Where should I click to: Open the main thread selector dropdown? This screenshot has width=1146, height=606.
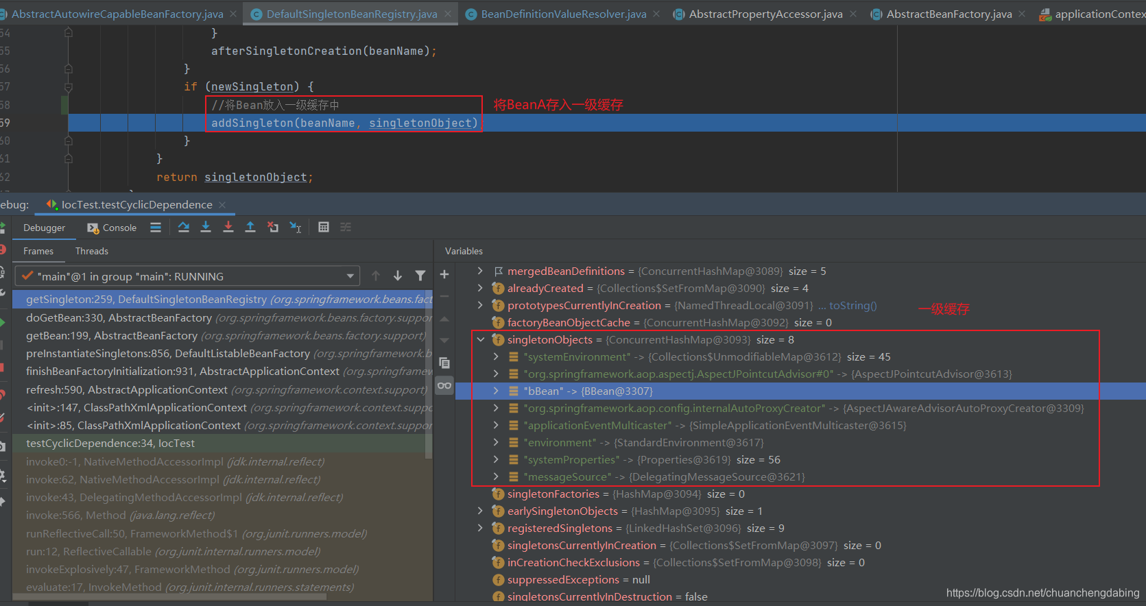[188, 276]
